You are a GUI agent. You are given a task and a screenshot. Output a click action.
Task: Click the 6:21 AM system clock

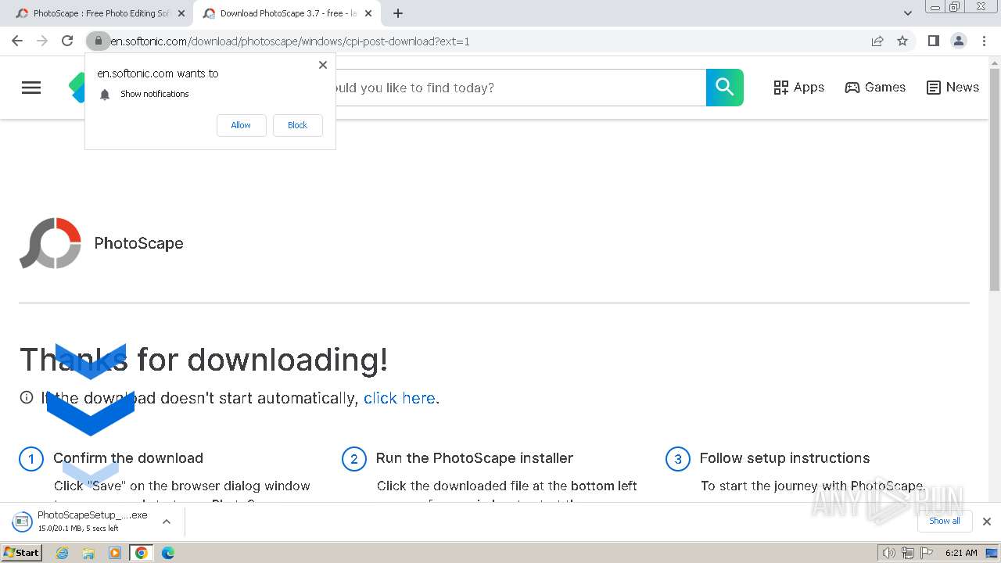pyautogui.click(x=961, y=553)
